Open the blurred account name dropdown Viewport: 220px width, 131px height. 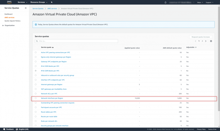coord(182,2)
